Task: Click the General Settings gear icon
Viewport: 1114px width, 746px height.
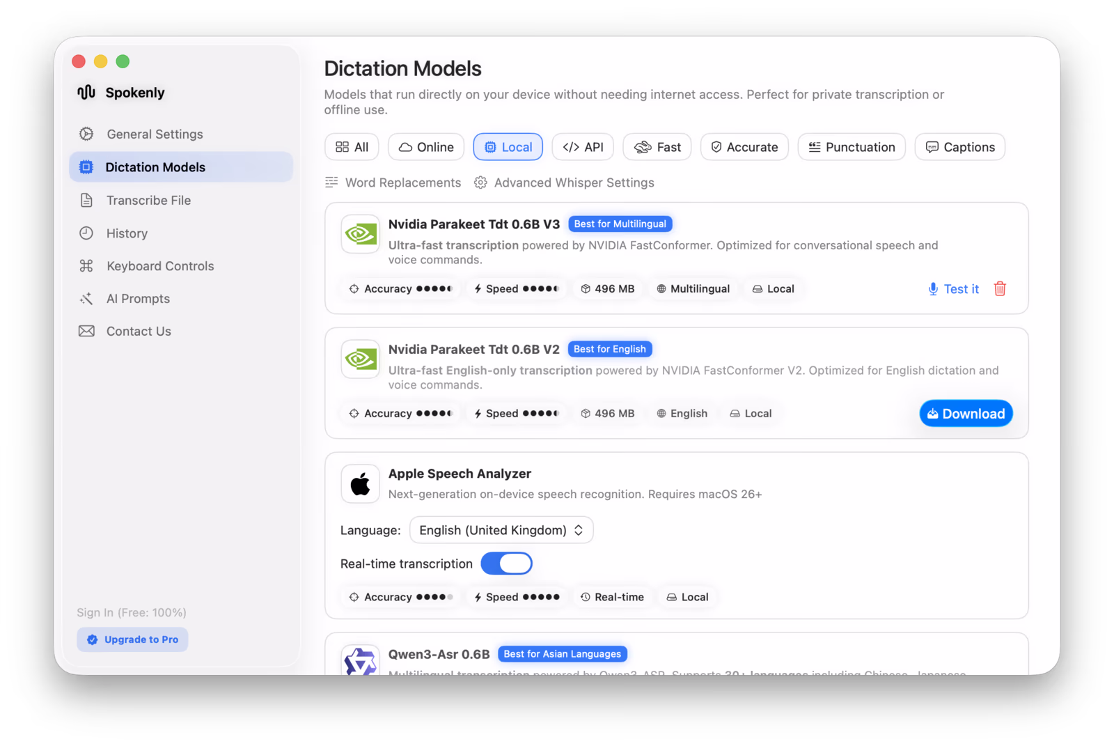Action: [x=86, y=134]
